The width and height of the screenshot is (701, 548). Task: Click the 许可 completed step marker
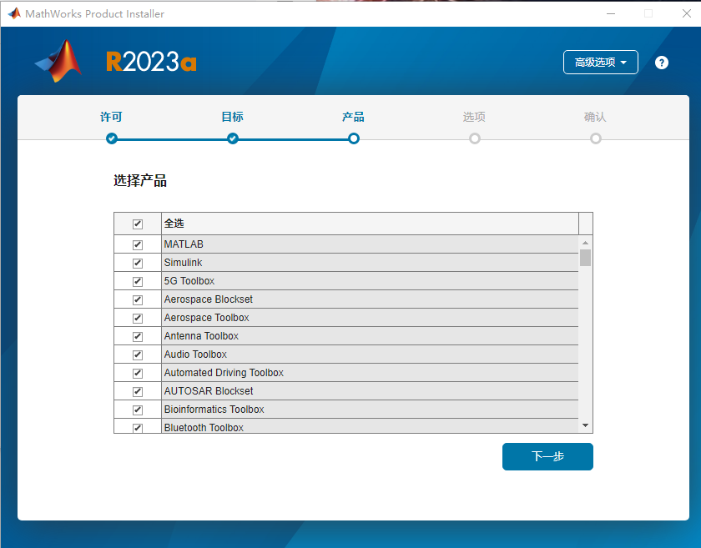point(112,138)
